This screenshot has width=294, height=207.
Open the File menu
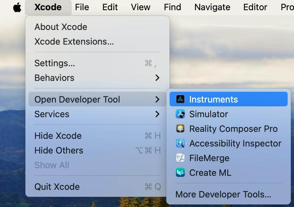pyautogui.click(x=82, y=7)
